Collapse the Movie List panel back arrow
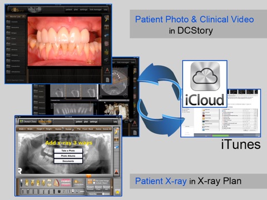 pyautogui.click(x=7, y=17)
